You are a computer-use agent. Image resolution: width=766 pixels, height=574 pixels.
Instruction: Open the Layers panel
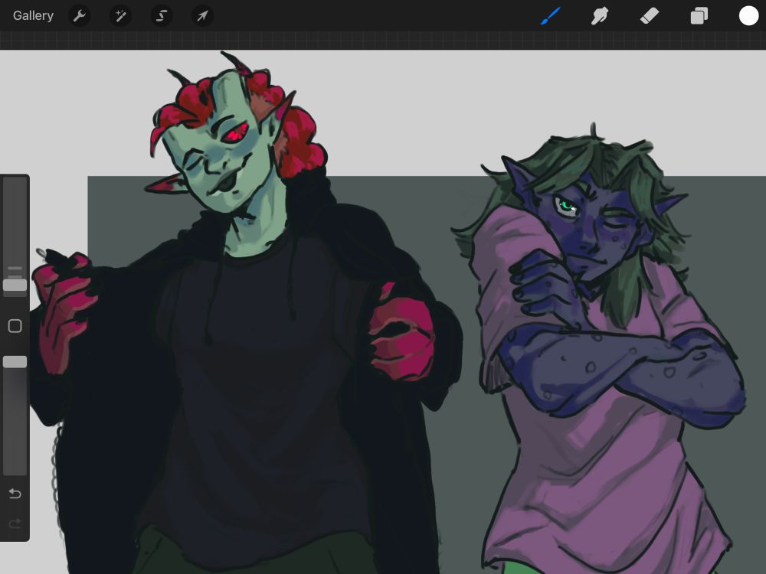tap(699, 15)
